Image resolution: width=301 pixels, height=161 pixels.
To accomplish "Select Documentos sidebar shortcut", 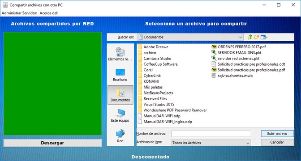I will click(120, 95).
